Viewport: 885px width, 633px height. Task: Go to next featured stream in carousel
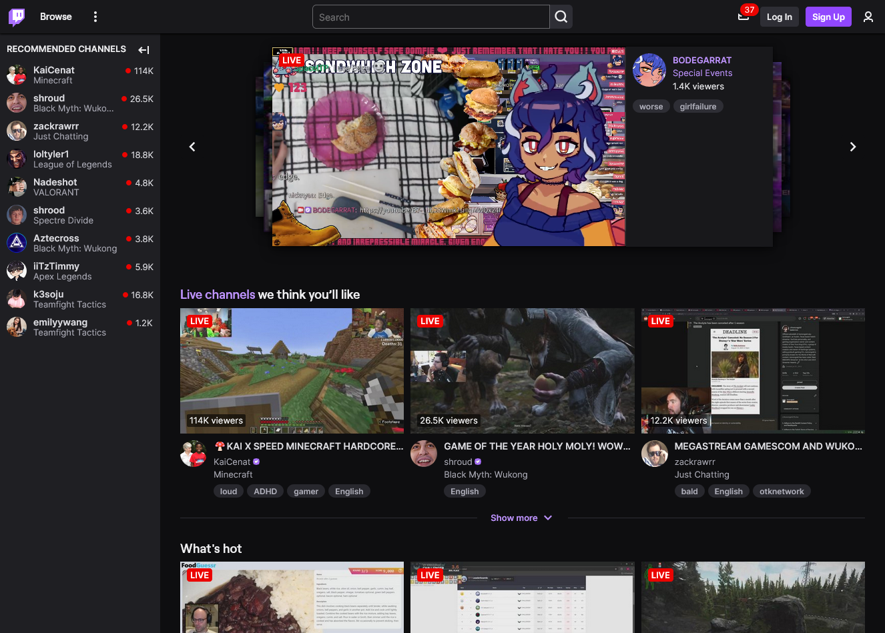[x=852, y=147]
